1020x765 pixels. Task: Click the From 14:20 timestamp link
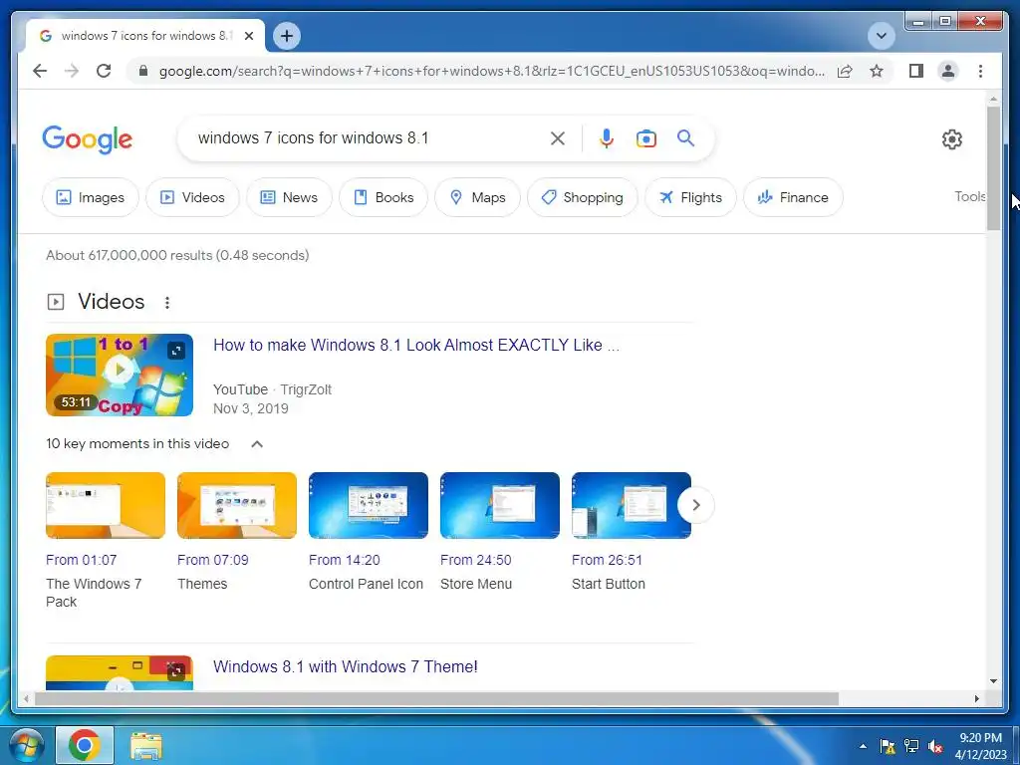pyautogui.click(x=344, y=560)
